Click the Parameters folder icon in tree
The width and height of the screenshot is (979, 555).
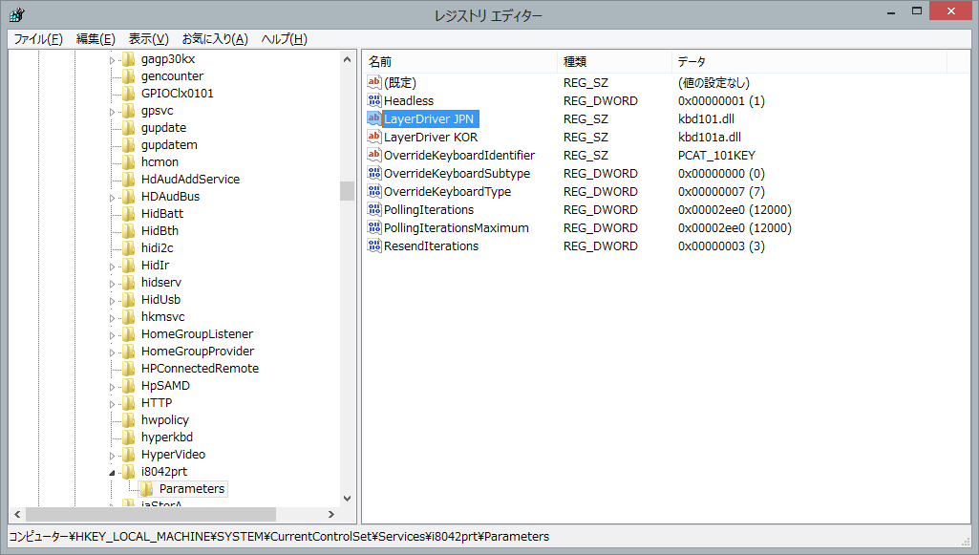tap(147, 489)
